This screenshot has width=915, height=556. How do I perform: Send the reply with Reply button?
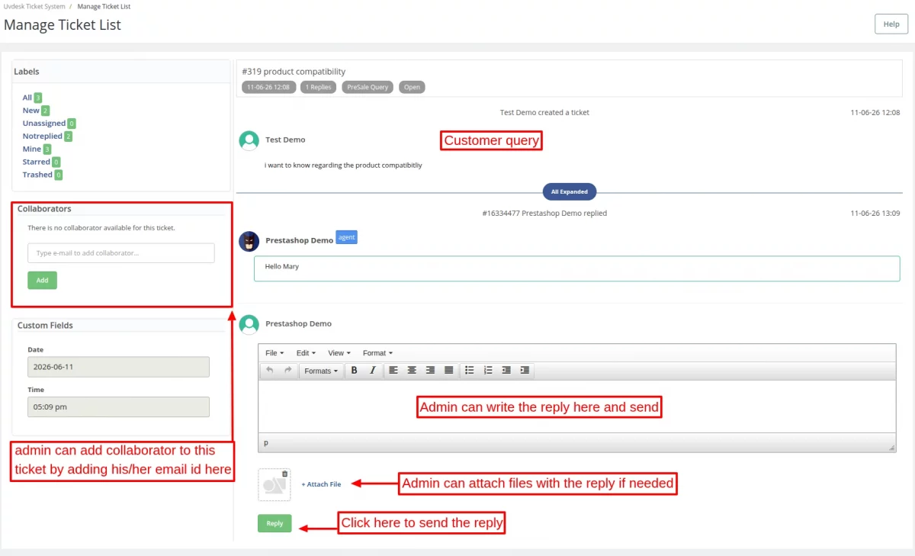274,523
